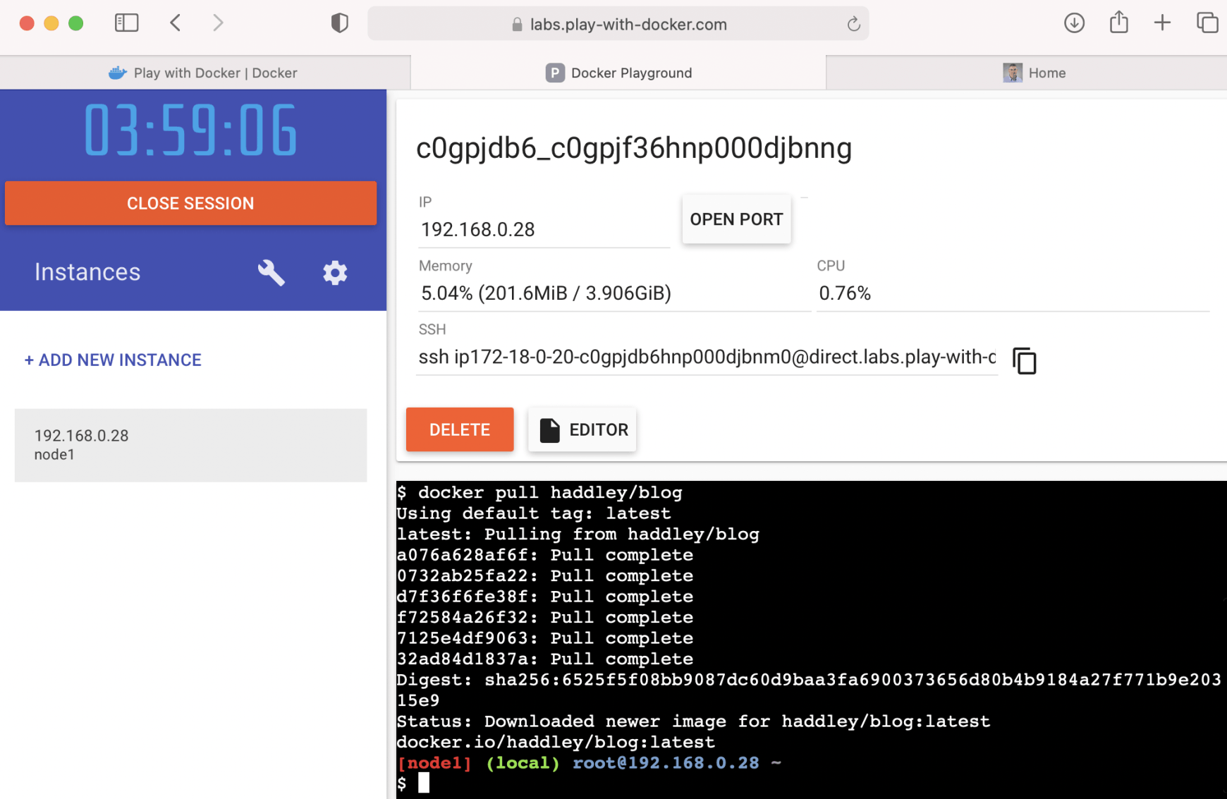
Task: Click the 'Status: Downloaded newer image' terminal line
Action: pyautogui.click(x=693, y=721)
